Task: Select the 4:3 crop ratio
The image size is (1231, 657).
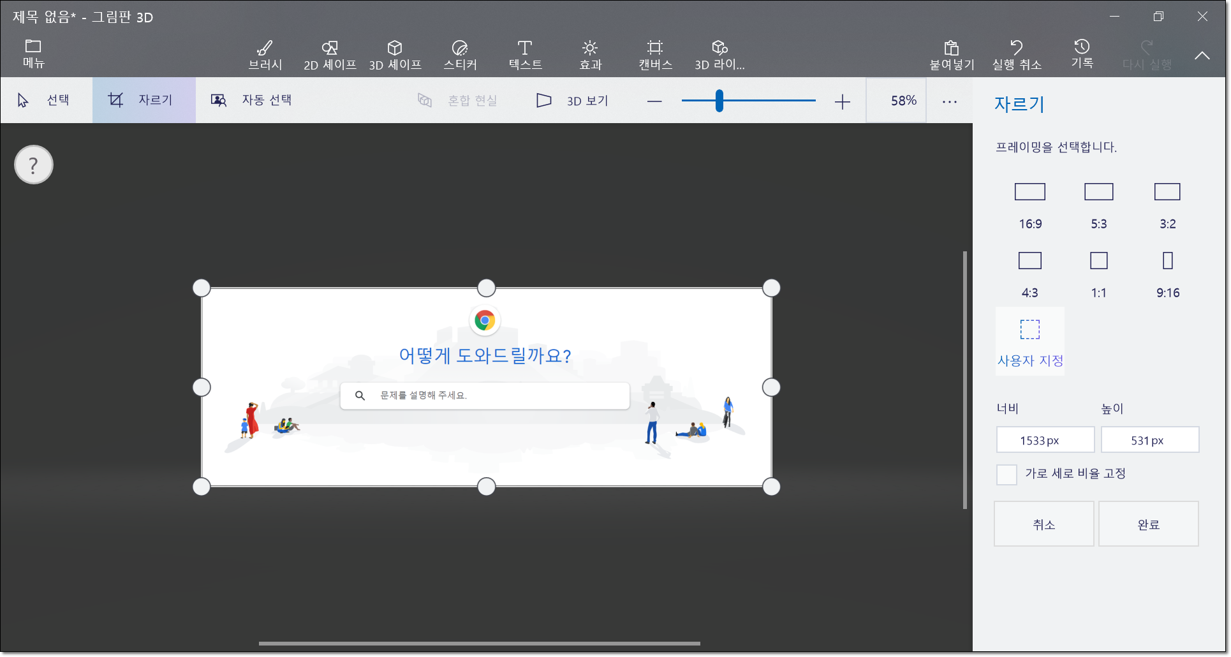Action: 1030,274
